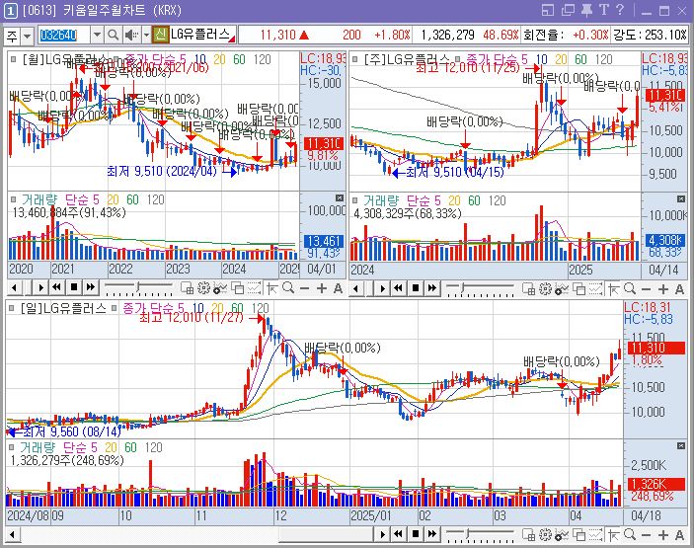
Task: Toggle monthly chart 종가 단순 moving average box
Action: coord(116,58)
